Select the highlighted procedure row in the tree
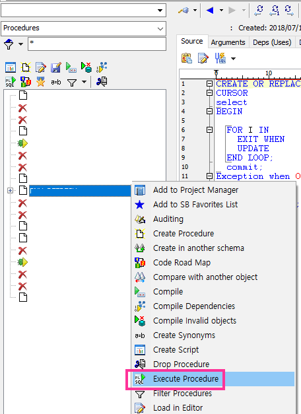 tap(80, 191)
